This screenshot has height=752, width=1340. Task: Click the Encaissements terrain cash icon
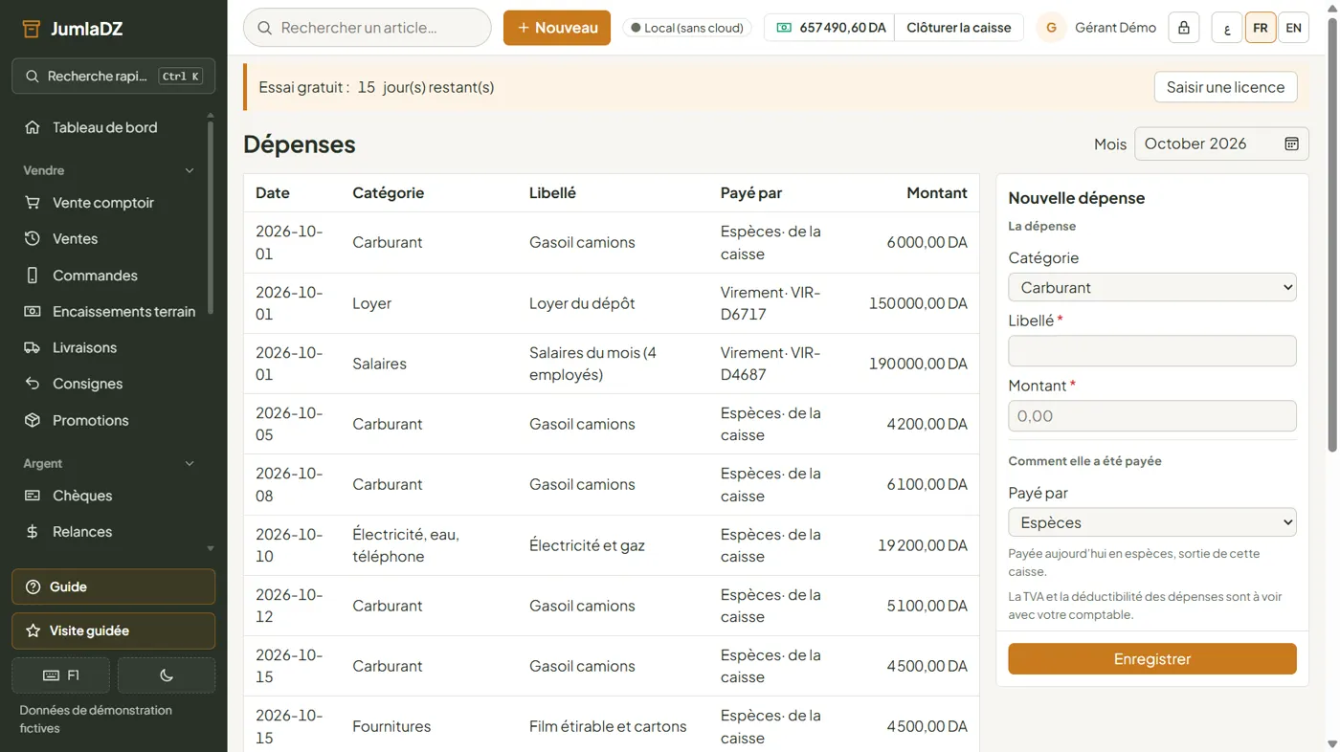33,312
